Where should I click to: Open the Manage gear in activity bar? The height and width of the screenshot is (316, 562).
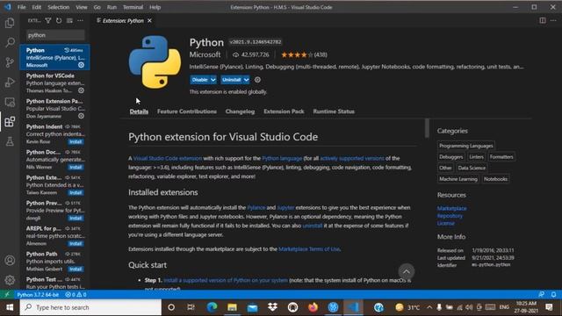(10, 280)
